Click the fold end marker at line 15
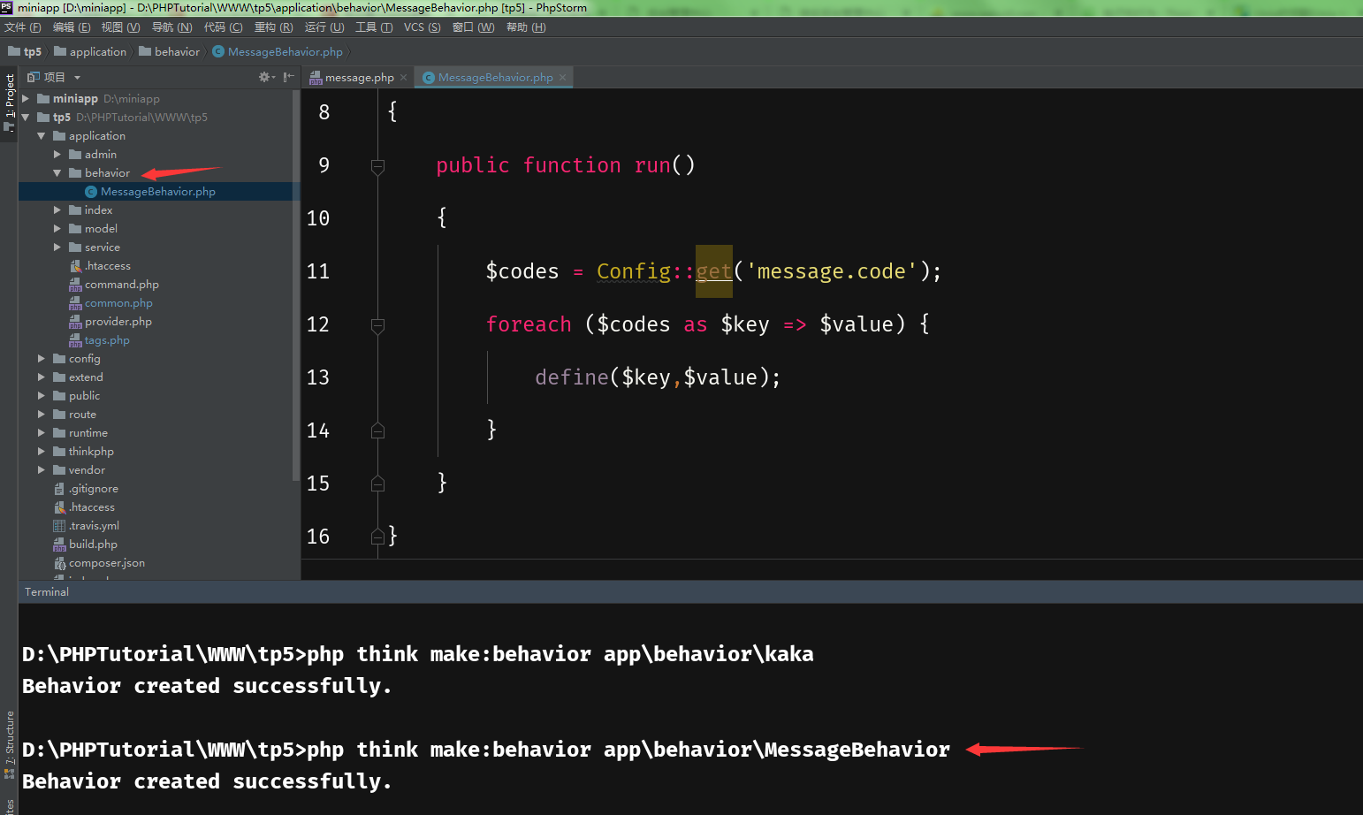 [377, 484]
